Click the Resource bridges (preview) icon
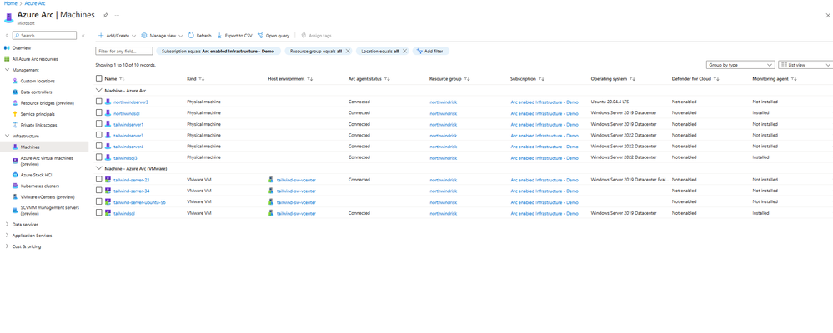 point(15,103)
